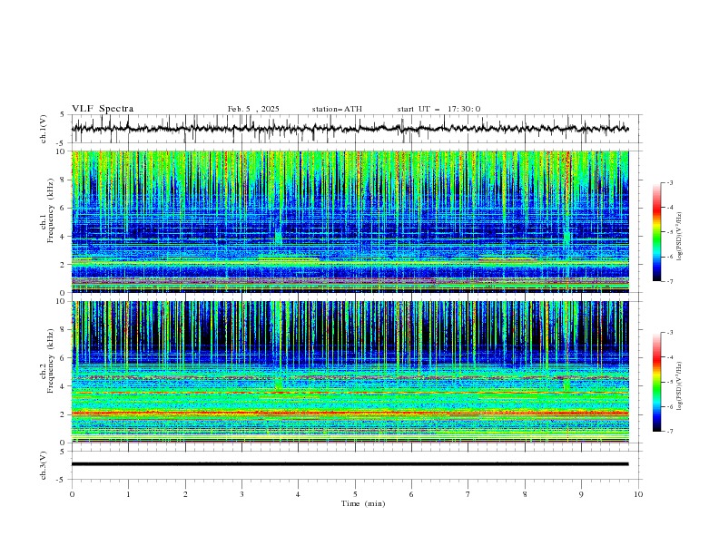Click the "ch.1(V)" waveform axis label
This screenshot has height=555, width=719.
[44, 129]
